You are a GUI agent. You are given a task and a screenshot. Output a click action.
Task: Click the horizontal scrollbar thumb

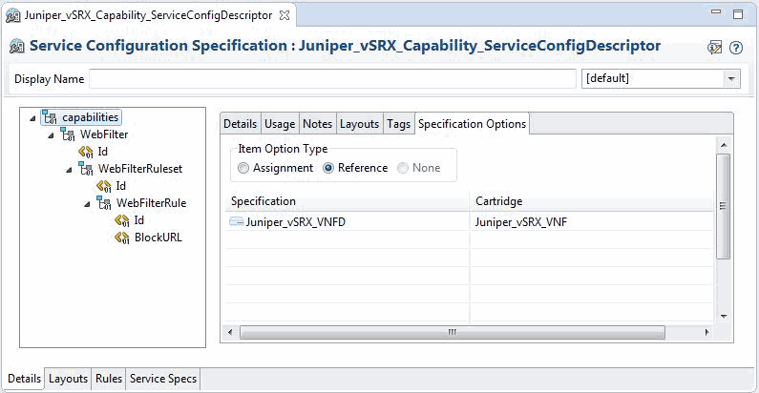click(x=453, y=332)
